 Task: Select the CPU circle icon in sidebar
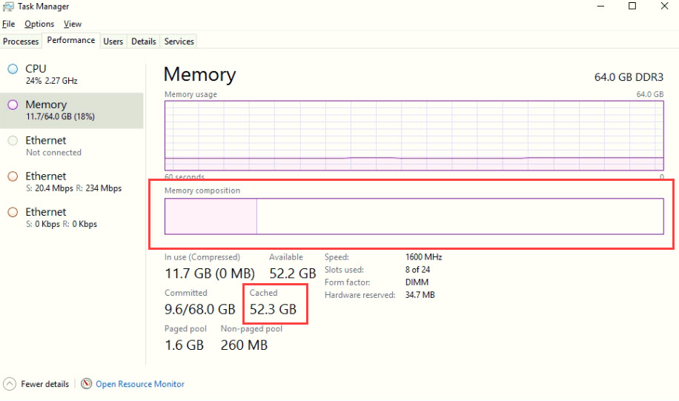pos(13,69)
